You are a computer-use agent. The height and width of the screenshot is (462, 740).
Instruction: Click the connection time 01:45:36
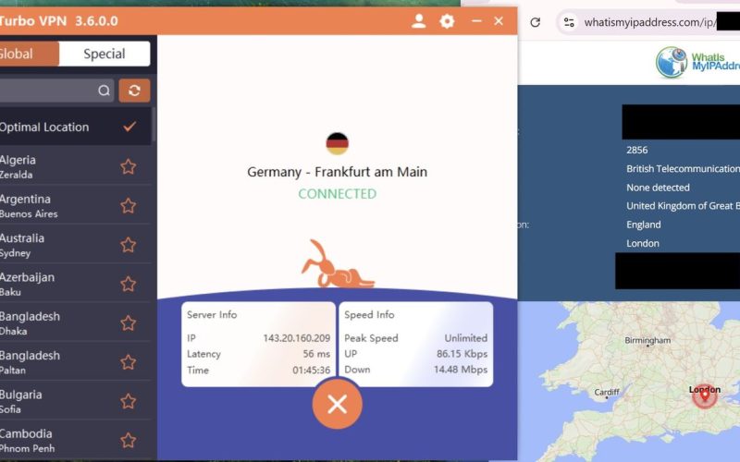pyautogui.click(x=312, y=371)
